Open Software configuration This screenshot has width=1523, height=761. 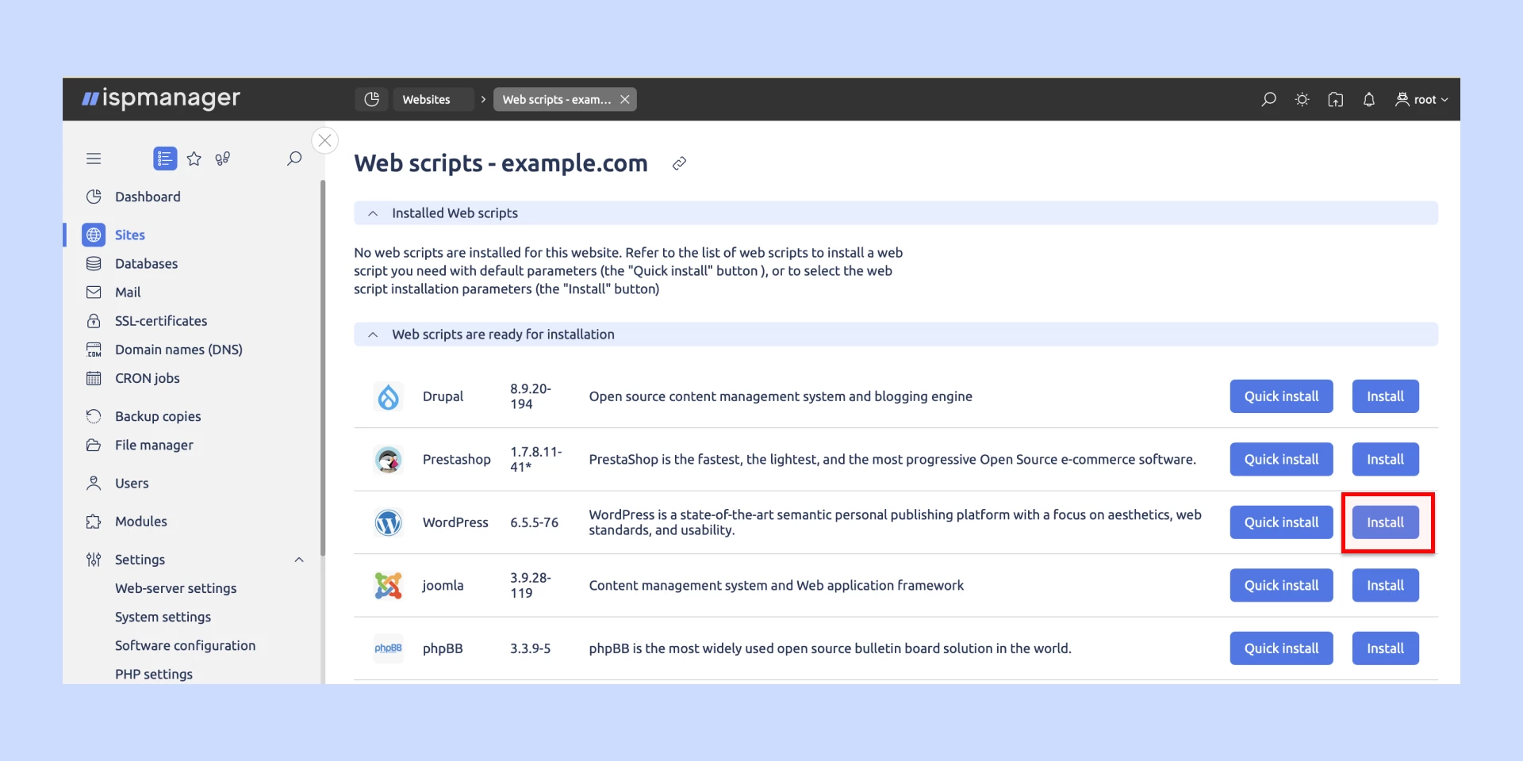(185, 645)
